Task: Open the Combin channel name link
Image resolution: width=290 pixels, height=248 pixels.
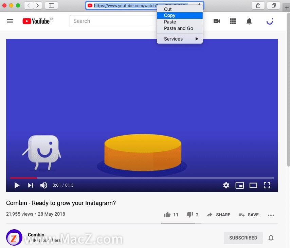Action: coord(36,235)
